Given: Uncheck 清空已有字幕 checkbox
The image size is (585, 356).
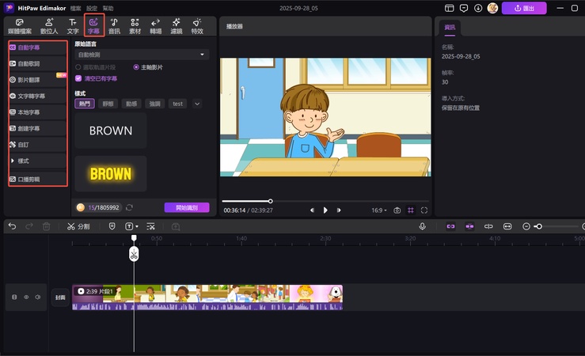Looking at the screenshot, I should click(78, 78).
